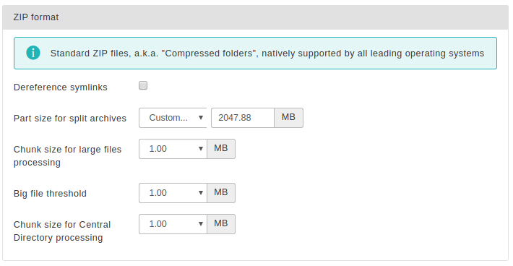Click the arrow on Big file threshold select

coord(201,193)
